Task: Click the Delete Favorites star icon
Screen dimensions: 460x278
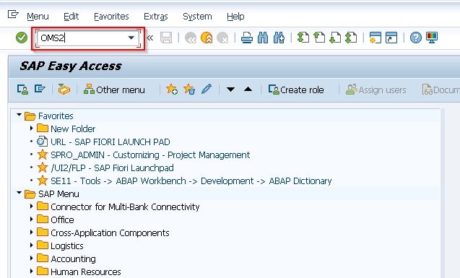Action: 189,89
